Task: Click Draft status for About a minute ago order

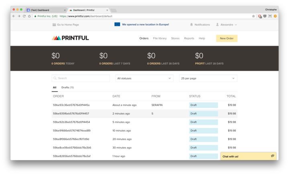Action: coord(204,105)
